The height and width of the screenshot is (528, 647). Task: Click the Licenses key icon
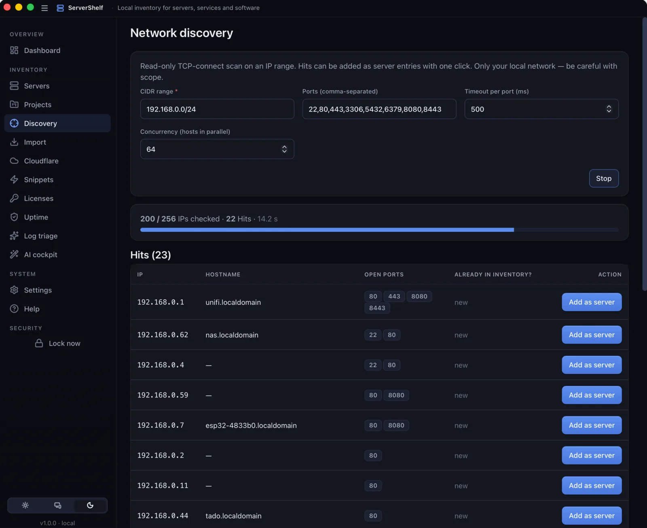pyautogui.click(x=14, y=198)
